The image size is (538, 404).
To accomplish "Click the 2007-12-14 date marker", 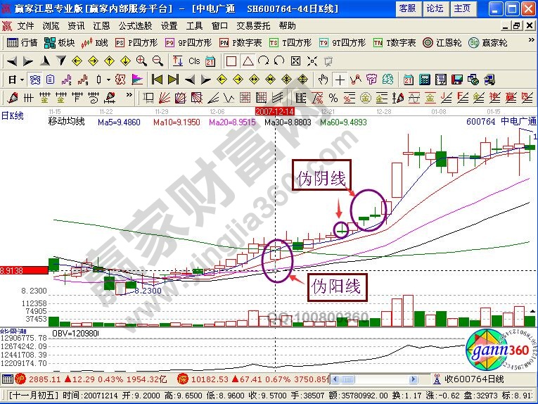I will [274, 111].
